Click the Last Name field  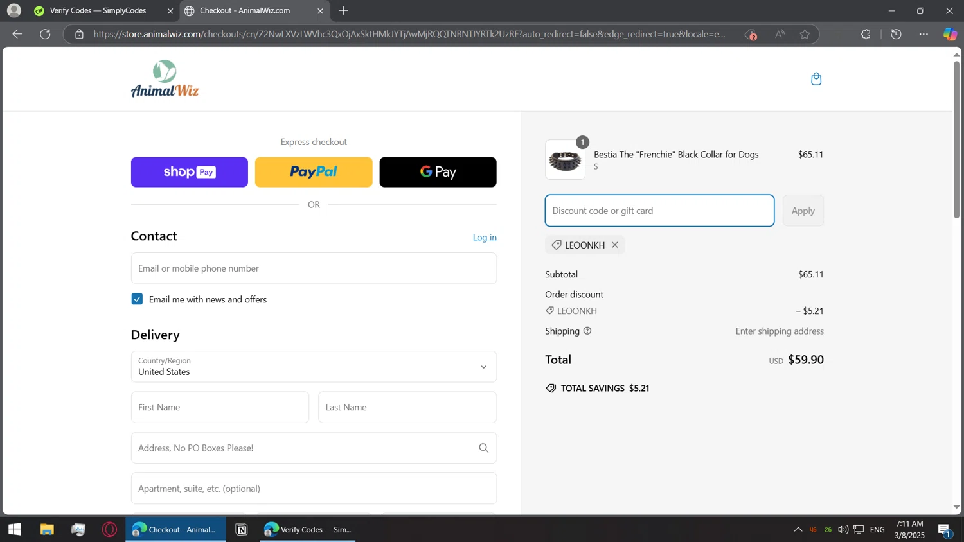[x=407, y=407]
